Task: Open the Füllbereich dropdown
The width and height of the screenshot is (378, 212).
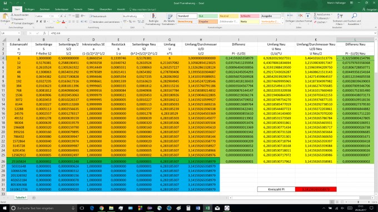Action: [322, 18]
